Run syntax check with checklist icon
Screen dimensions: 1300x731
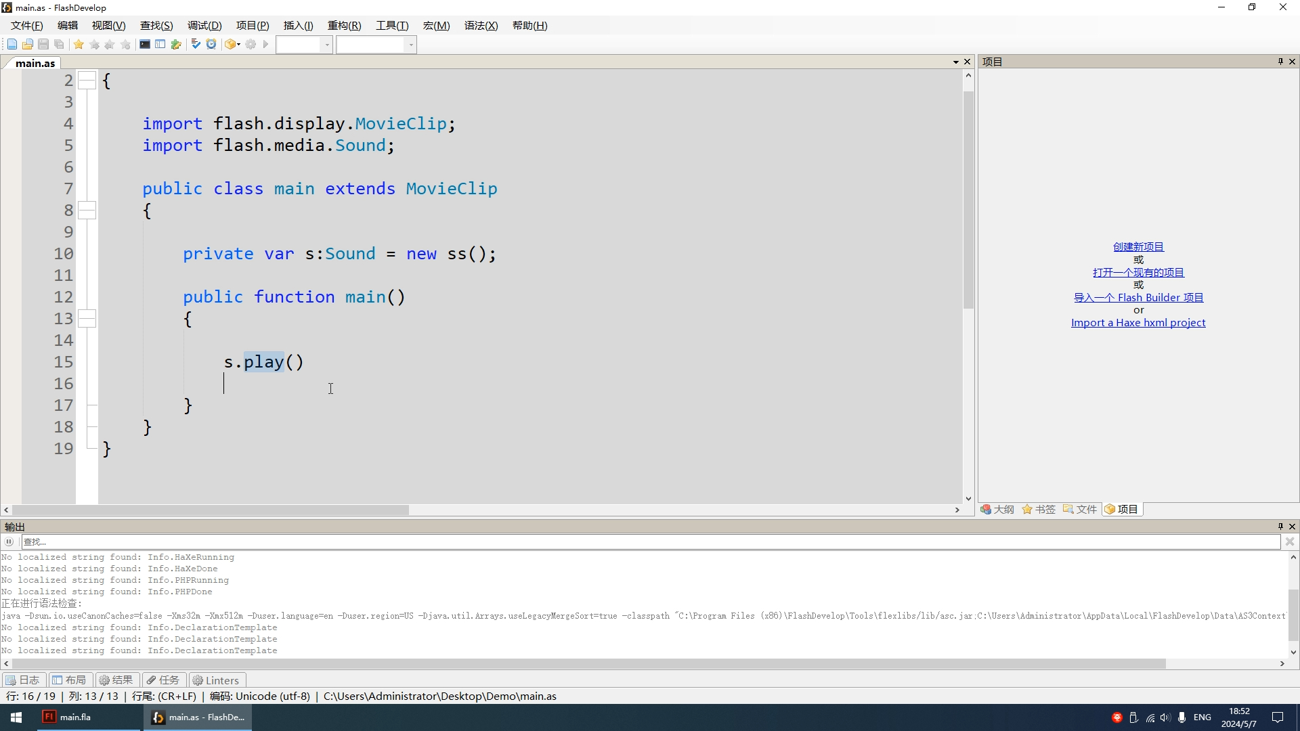click(196, 45)
